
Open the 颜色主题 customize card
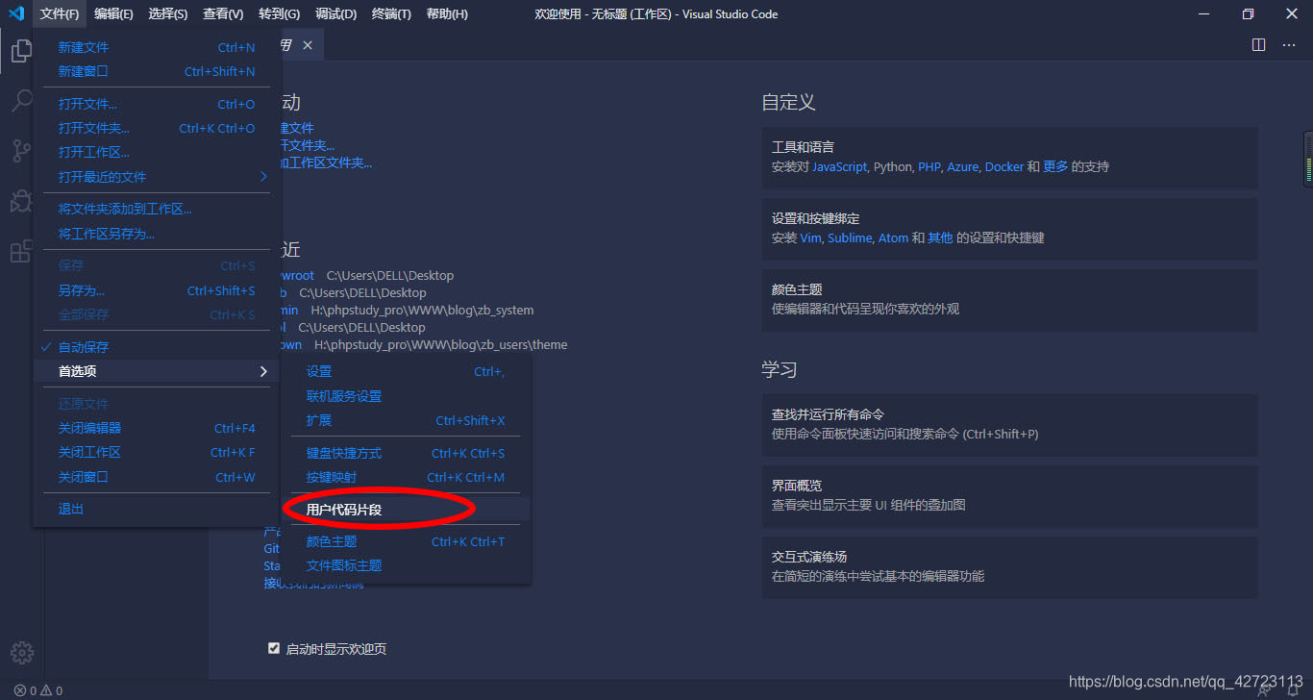pyautogui.click(x=1010, y=300)
